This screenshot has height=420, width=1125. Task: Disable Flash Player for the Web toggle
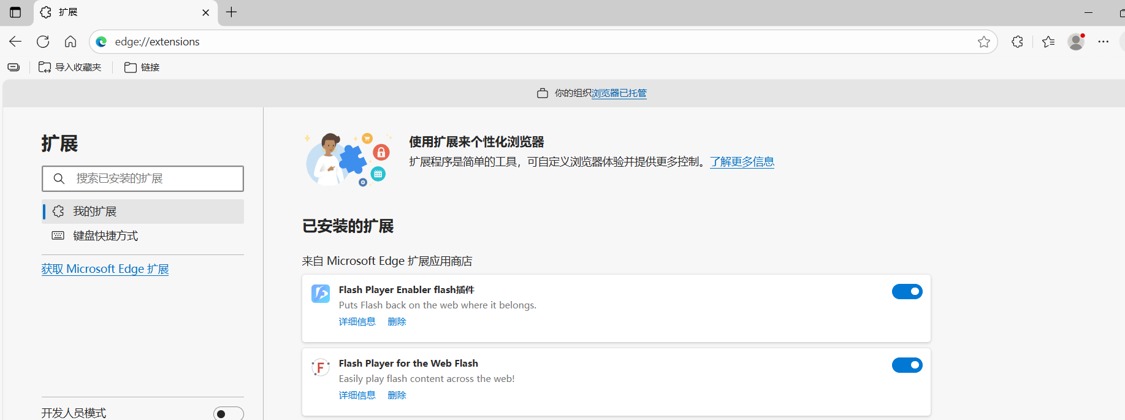(x=907, y=365)
